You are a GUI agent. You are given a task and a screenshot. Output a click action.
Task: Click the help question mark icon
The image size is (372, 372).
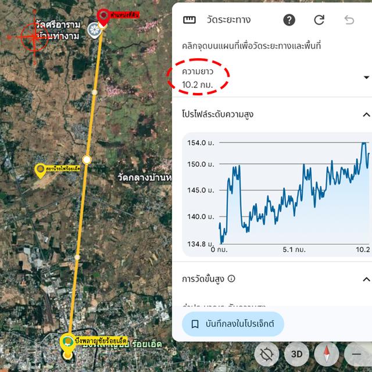289,20
